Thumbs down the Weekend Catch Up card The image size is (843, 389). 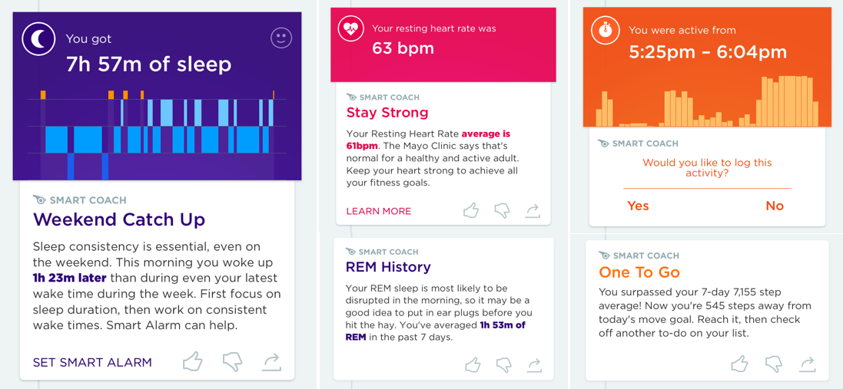(233, 362)
